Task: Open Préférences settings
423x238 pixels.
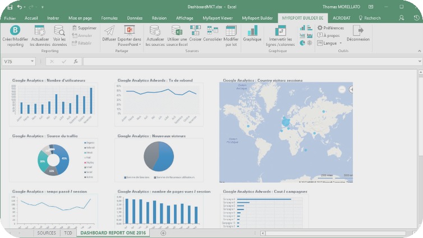Action: [331, 28]
